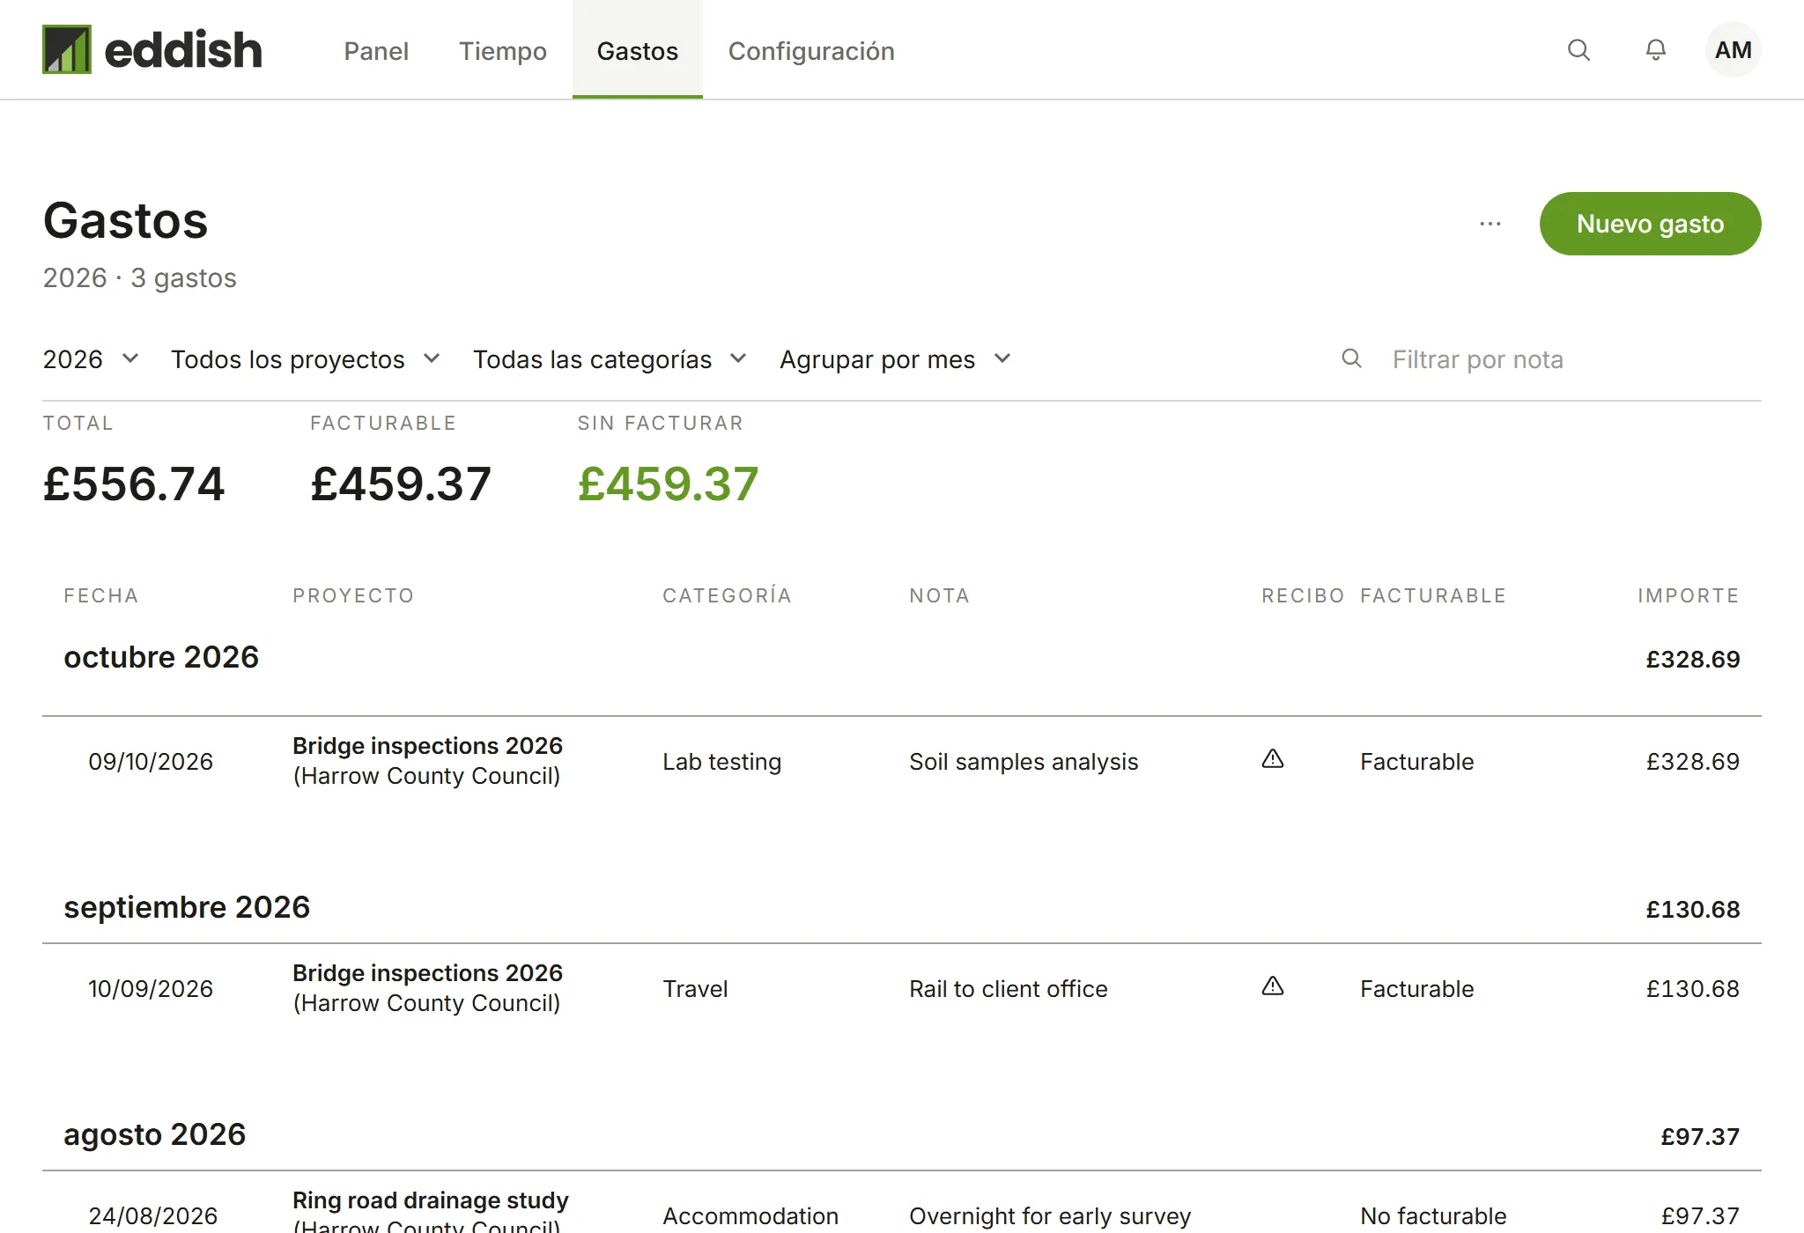The height and width of the screenshot is (1233, 1804).
Task: Open the three-dot more options menu
Action: 1490,224
